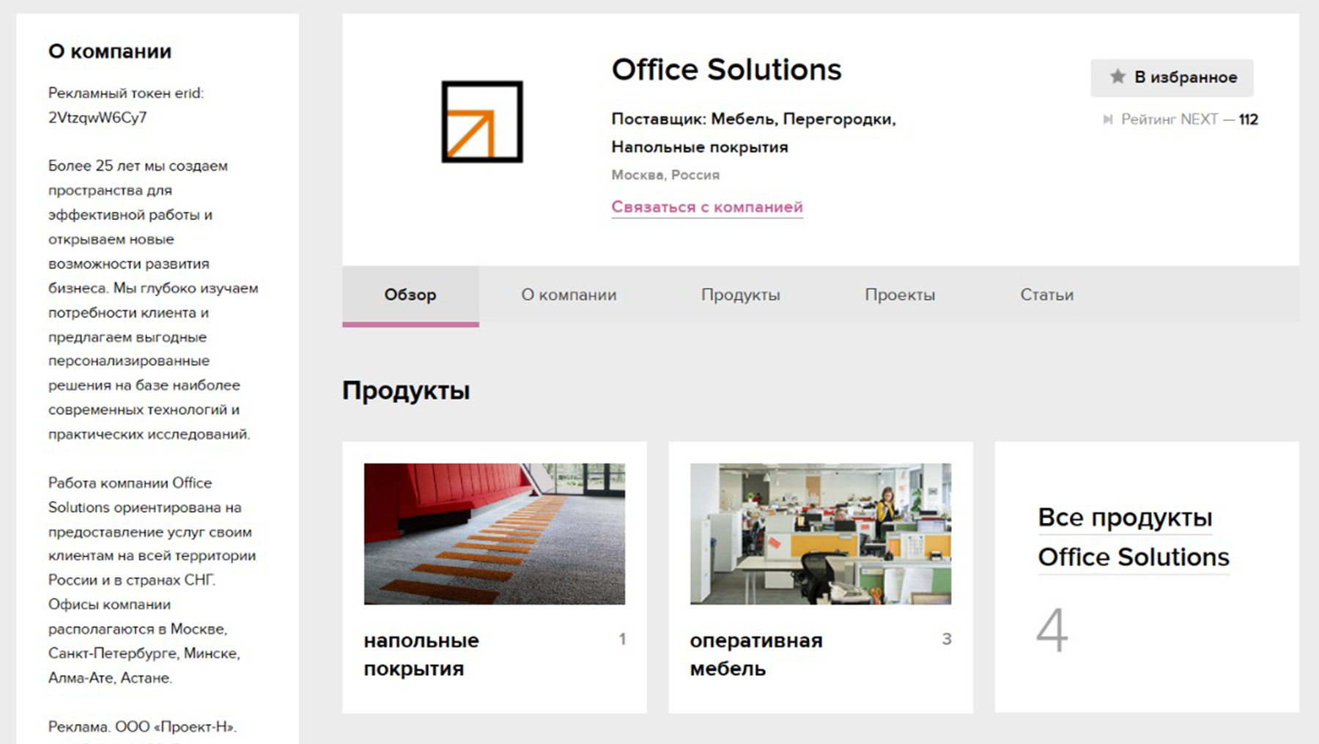Screen dimensions: 1319x744
Task: Add company to В избранное
Action: [1172, 78]
